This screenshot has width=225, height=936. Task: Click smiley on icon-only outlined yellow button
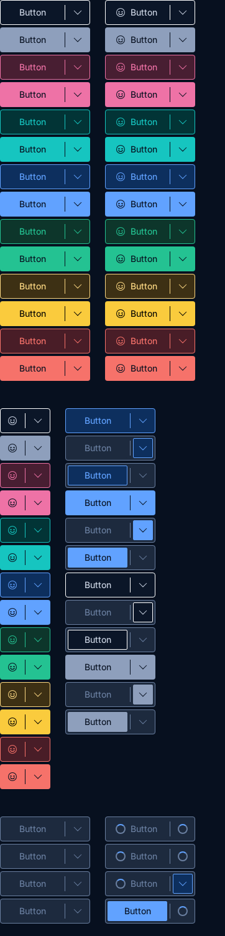click(x=12, y=695)
